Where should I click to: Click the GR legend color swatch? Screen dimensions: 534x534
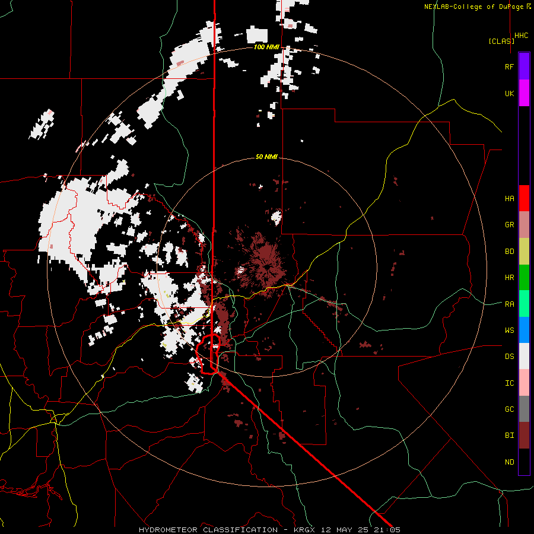pyautogui.click(x=524, y=225)
